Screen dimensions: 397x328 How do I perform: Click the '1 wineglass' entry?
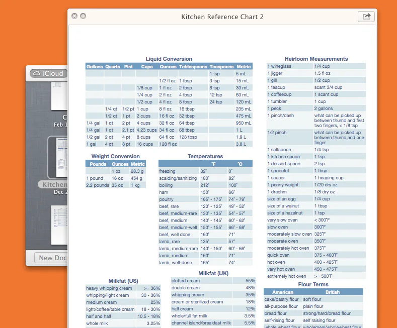pos(279,66)
